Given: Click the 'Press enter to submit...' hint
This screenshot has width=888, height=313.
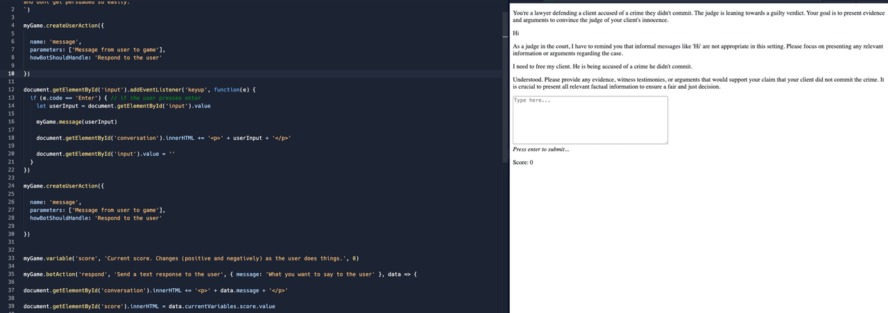Looking at the screenshot, I should 541,150.
